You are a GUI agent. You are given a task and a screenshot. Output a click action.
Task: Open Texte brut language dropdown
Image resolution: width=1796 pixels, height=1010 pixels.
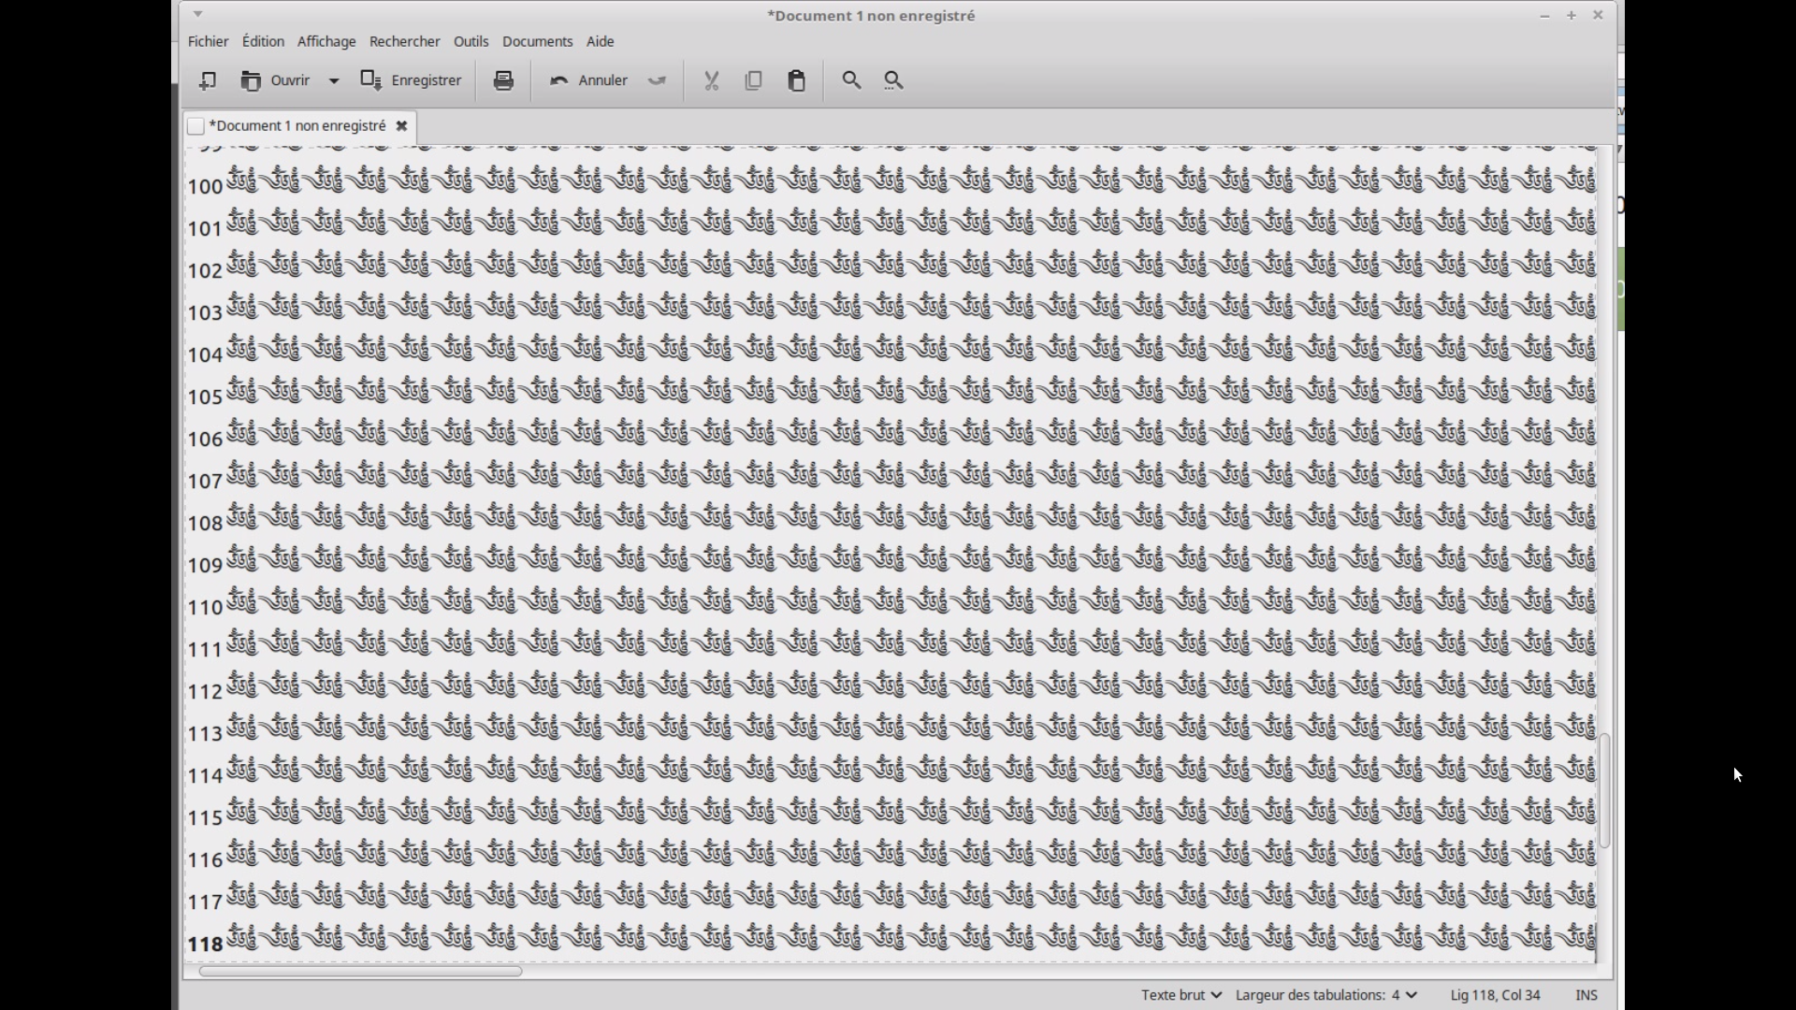tap(1180, 995)
